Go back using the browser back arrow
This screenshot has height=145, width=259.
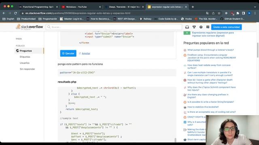4,13
